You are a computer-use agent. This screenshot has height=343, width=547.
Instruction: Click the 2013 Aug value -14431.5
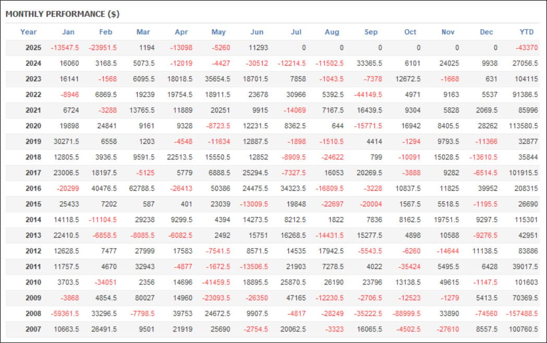tap(330, 235)
